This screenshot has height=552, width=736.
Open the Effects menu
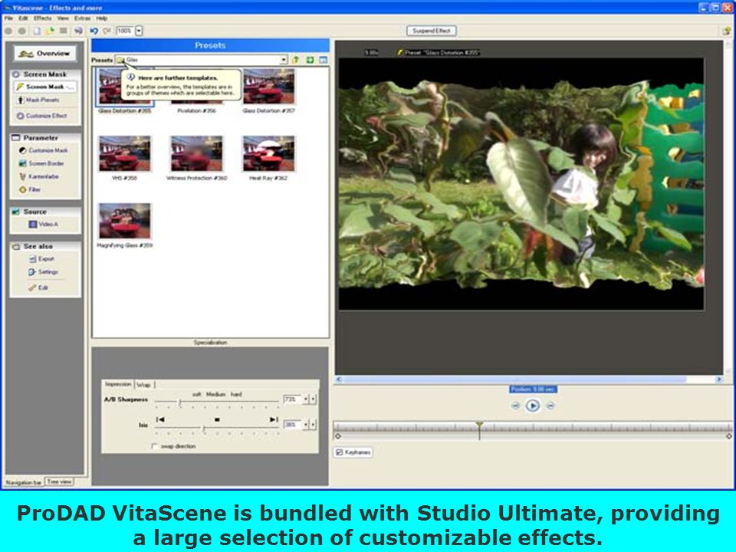click(43, 18)
